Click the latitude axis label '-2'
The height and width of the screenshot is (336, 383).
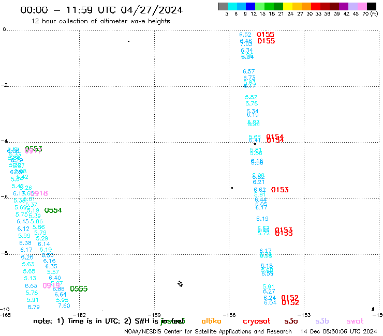coord(4,85)
